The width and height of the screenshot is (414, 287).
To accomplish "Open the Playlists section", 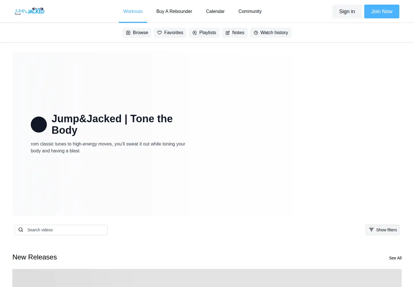I will [x=204, y=33].
